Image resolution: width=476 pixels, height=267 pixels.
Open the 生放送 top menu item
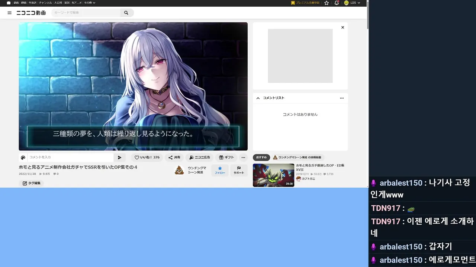[x=33, y=3]
